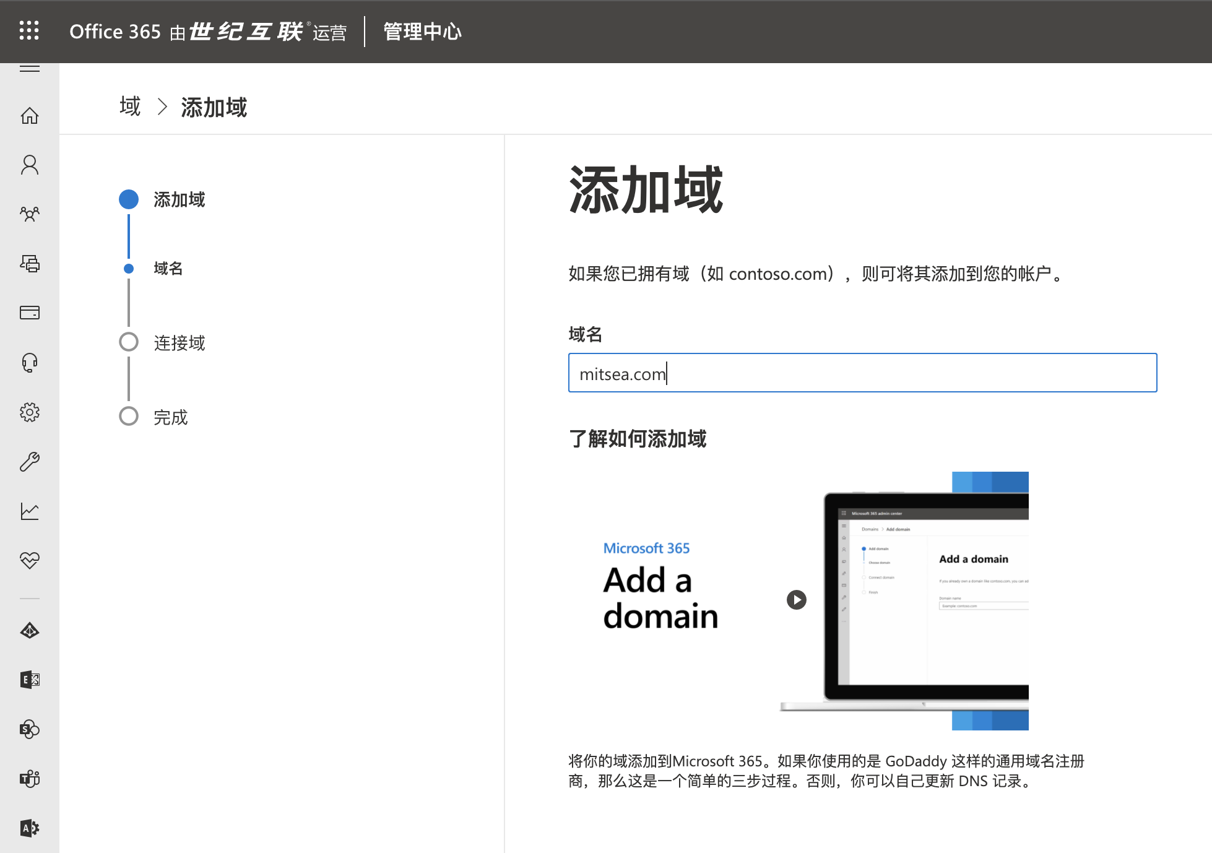The image size is (1212, 853).
Task: Open the Health heart icon
Action: [29, 560]
